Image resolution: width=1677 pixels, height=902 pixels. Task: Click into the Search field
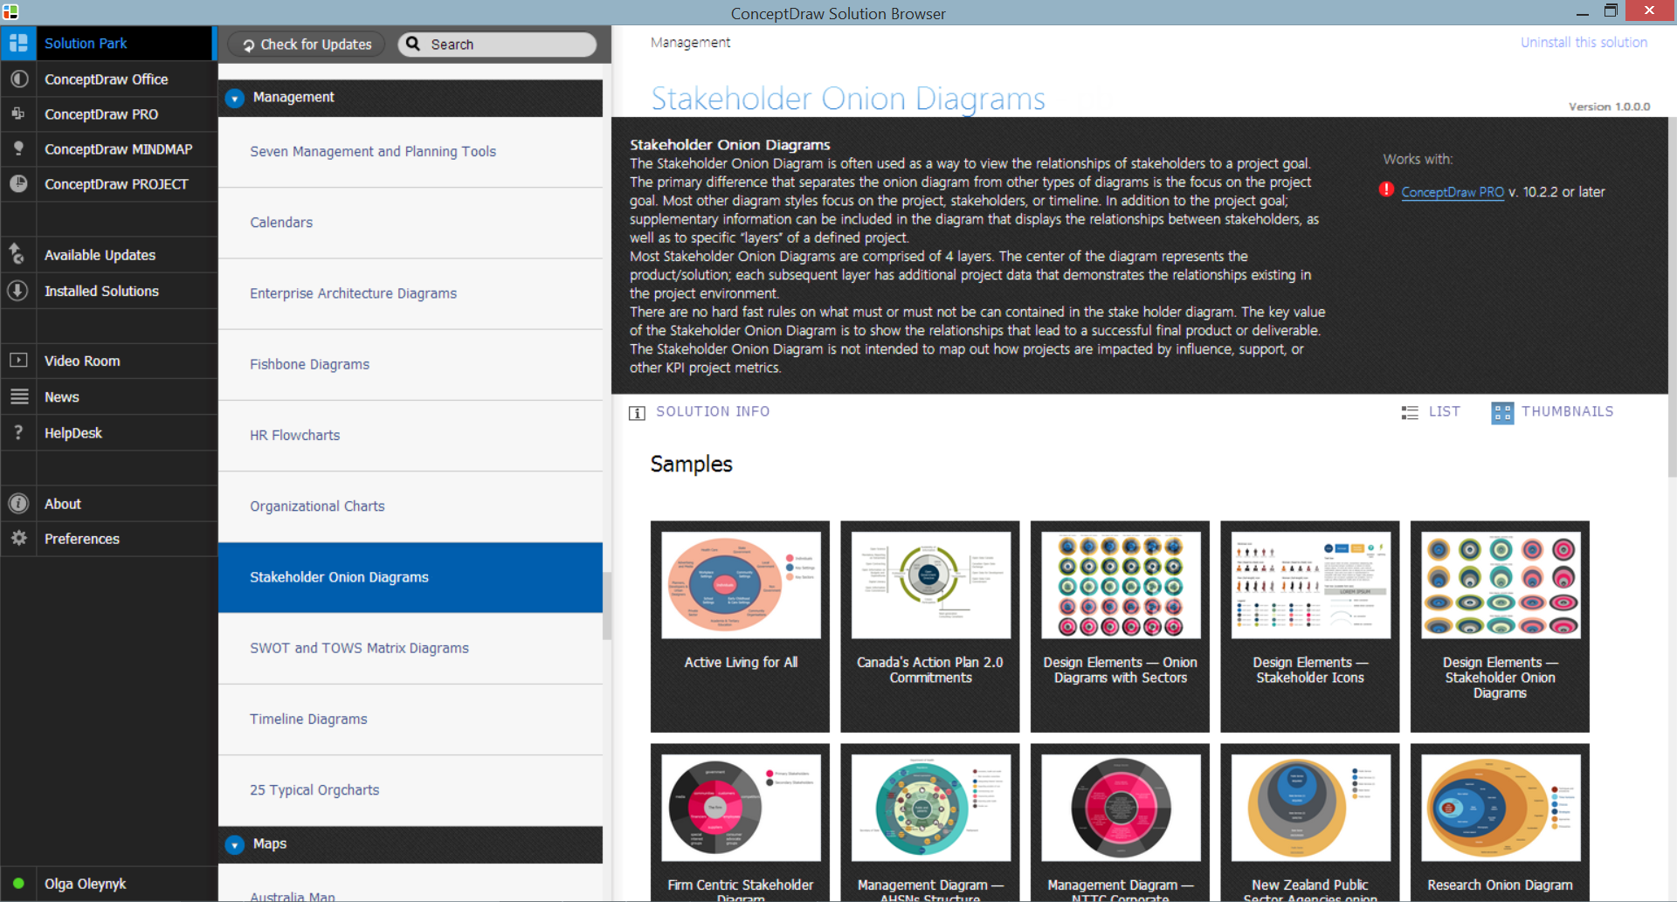point(497,44)
